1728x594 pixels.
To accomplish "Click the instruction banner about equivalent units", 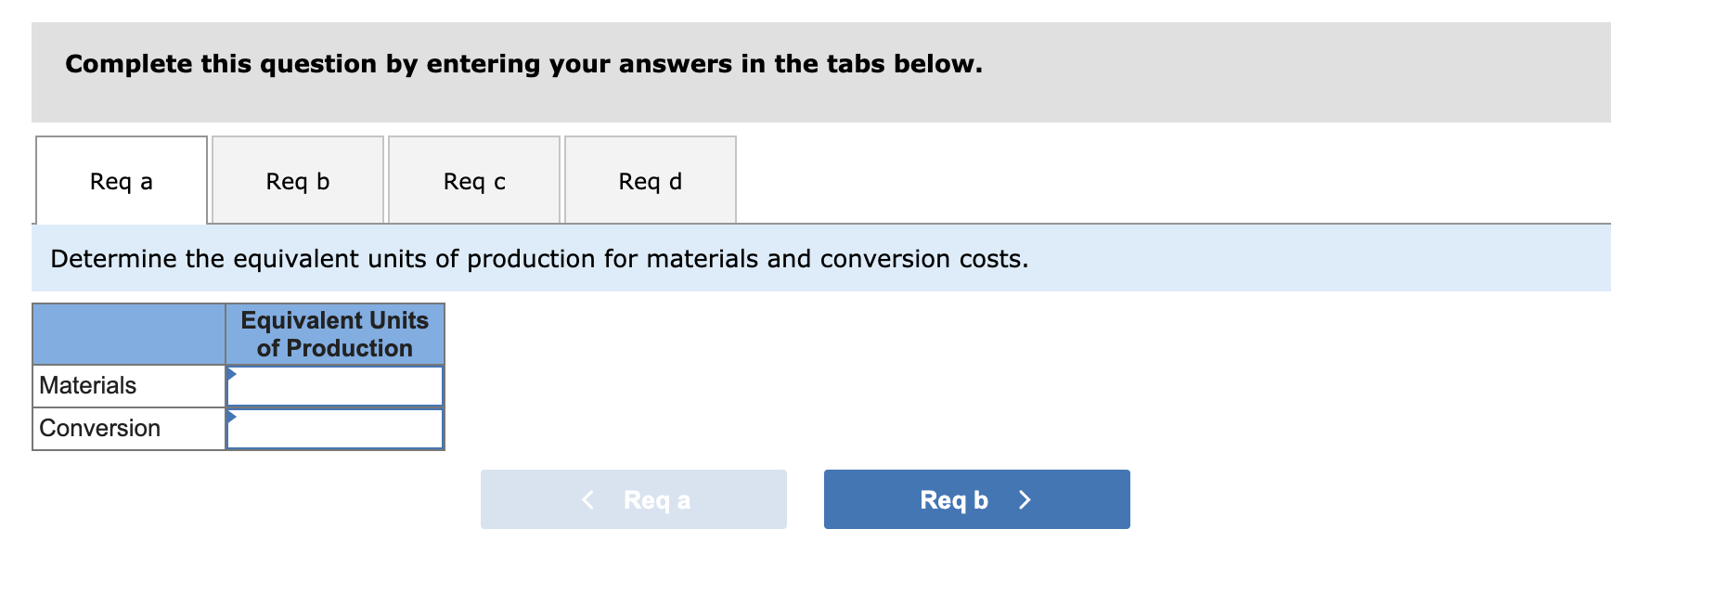I will click(538, 259).
